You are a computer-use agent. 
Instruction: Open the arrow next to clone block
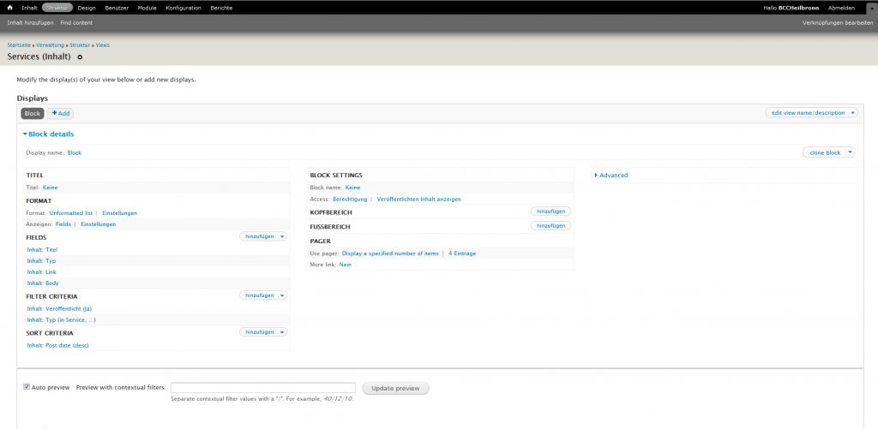[x=850, y=152]
